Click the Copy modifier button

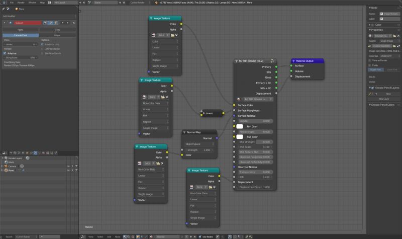tap(57, 30)
